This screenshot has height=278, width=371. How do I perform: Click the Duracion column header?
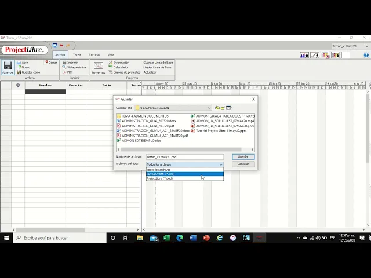click(x=76, y=85)
